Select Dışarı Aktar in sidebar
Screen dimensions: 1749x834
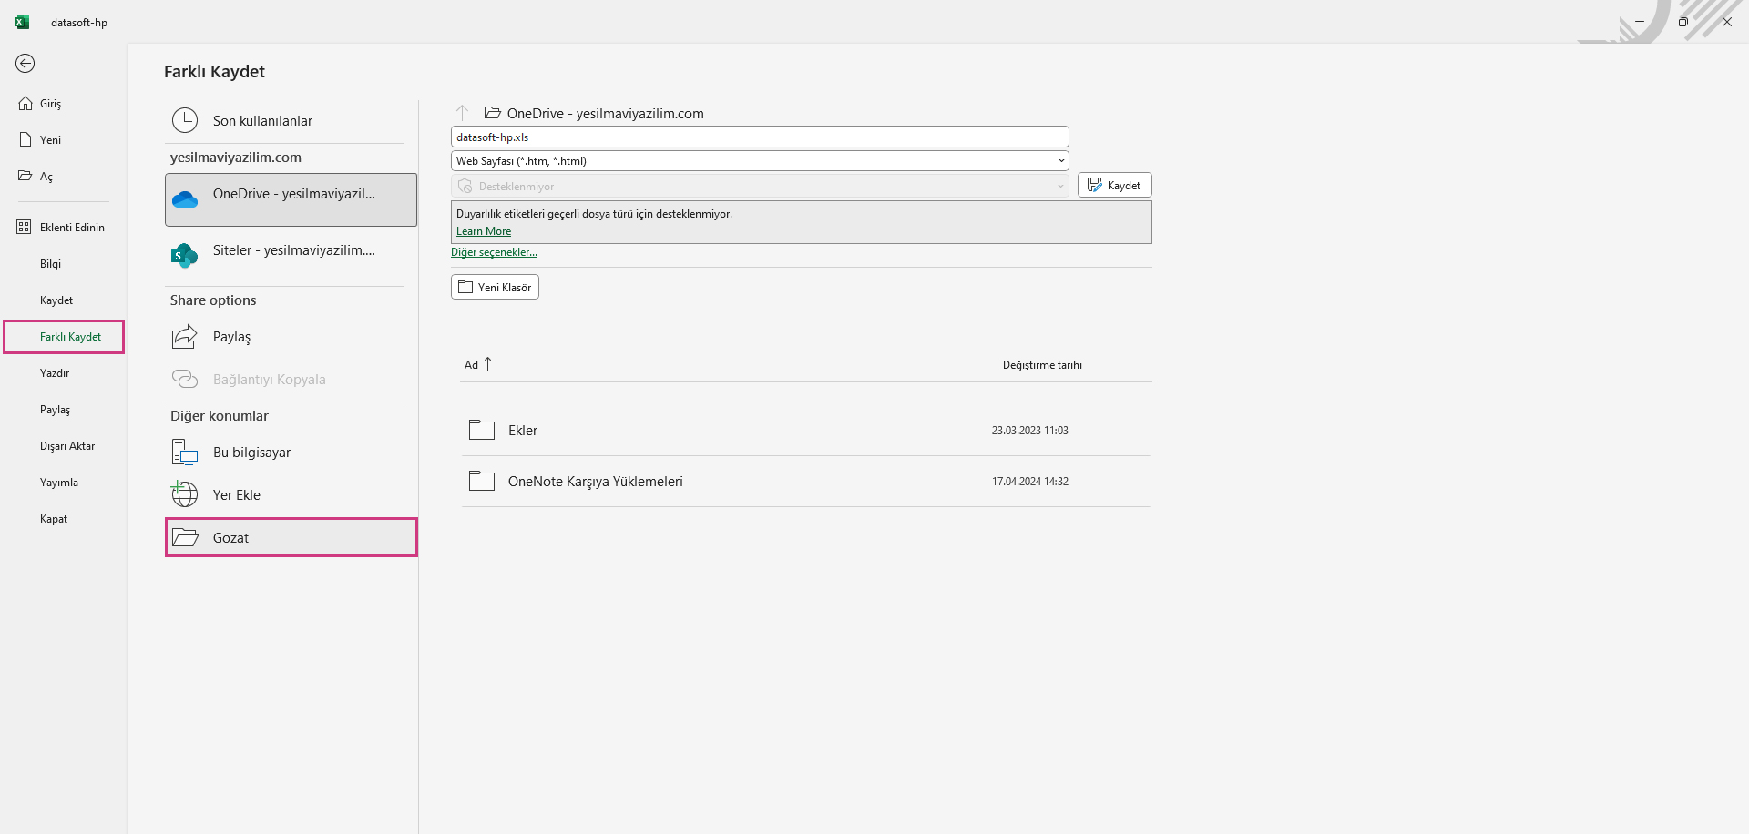(x=67, y=446)
